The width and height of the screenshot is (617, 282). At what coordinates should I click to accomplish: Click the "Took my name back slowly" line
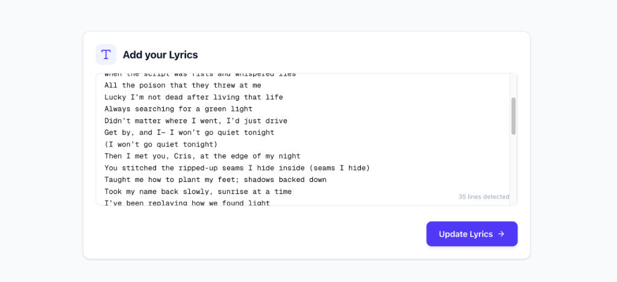(x=198, y=192)
